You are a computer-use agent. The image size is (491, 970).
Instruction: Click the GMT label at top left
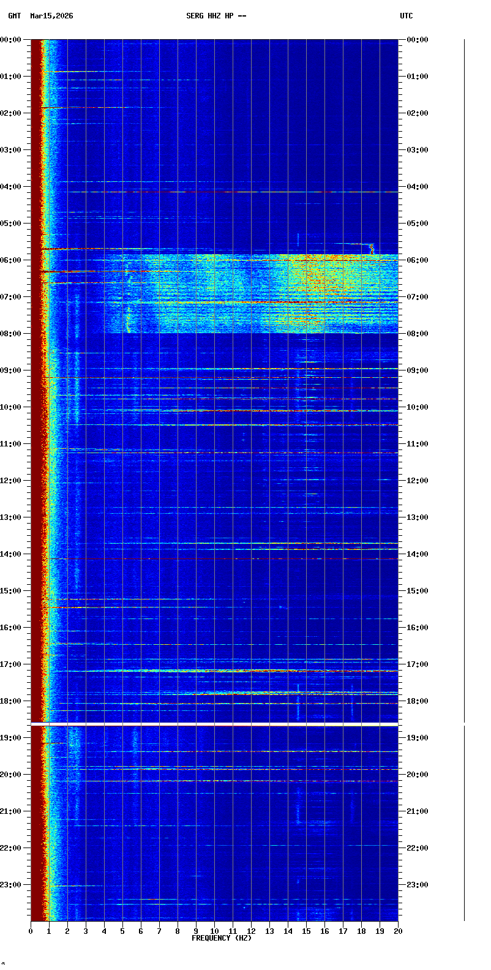(14, 16)
